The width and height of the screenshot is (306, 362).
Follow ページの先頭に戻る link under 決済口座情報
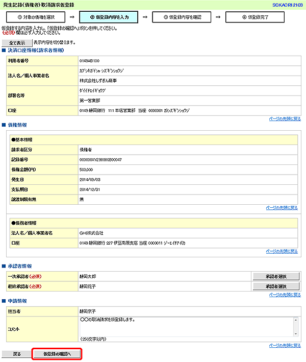tap(285, 119)
